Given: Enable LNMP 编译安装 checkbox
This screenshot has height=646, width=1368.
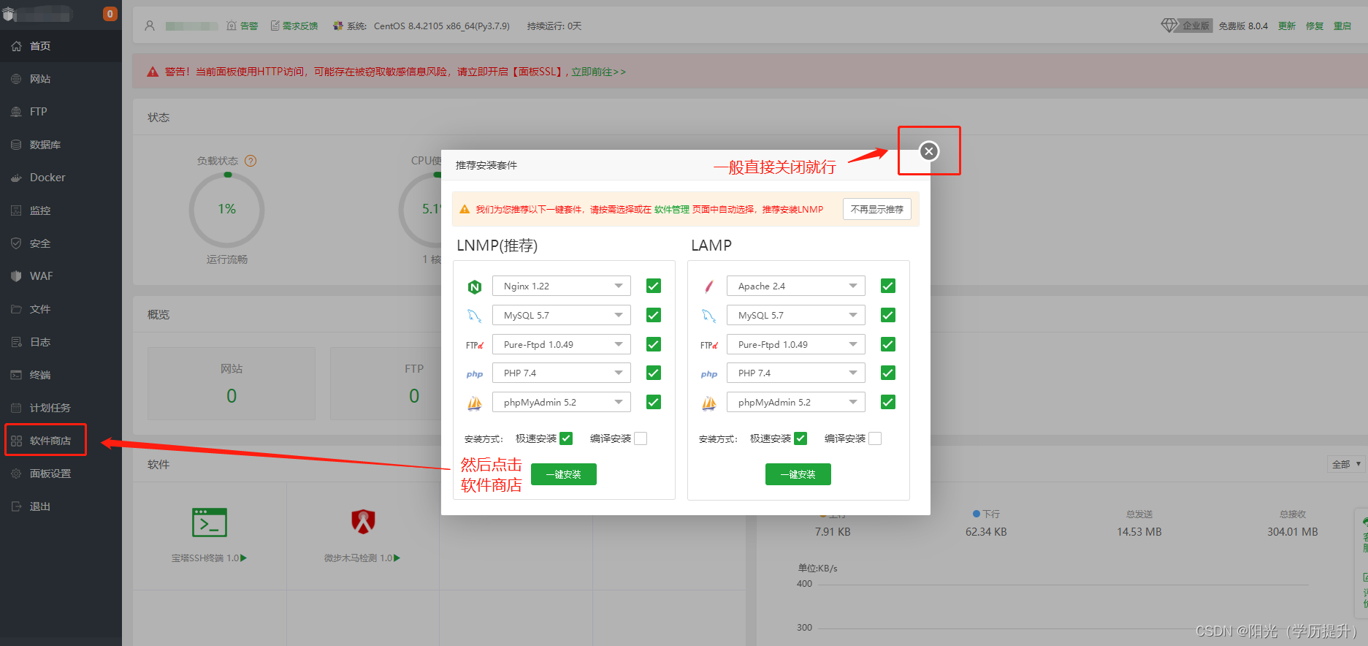Looking at the screenshot, I should tap(641, 438).
